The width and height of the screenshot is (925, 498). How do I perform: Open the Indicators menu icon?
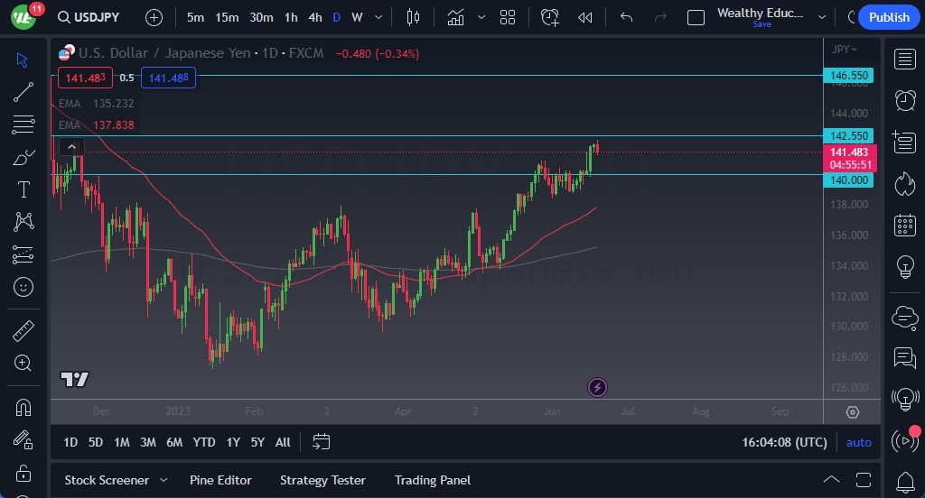tap(456, 17)
